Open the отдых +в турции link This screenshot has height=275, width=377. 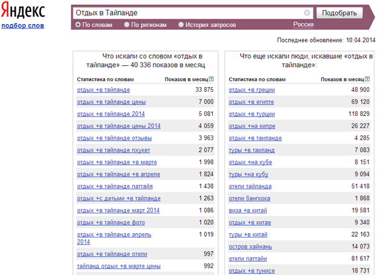click(252, 114)
